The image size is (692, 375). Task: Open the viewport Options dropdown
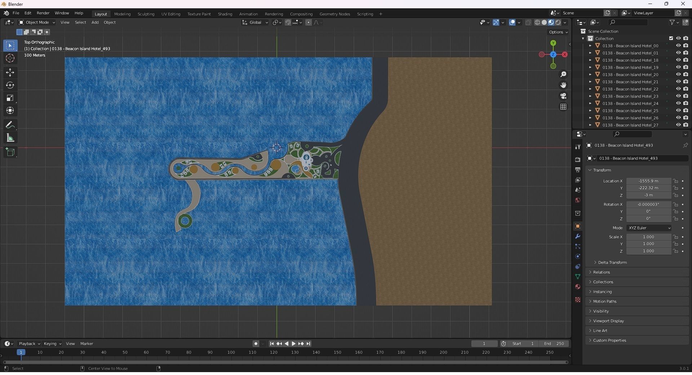click(x=558, y=32)
